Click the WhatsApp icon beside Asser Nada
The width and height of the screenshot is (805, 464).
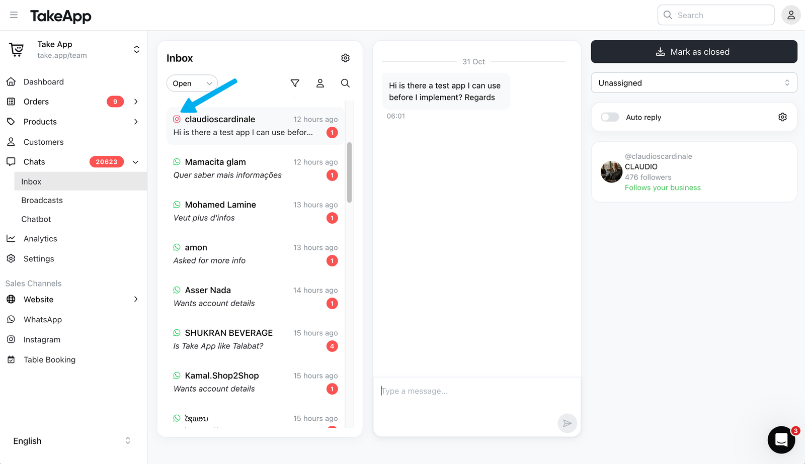click(177, 290)
